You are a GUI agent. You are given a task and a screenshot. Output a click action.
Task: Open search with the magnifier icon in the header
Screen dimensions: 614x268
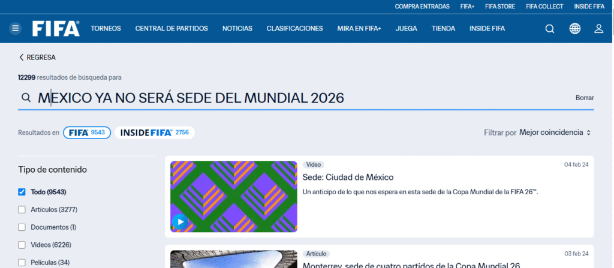tap(550, 28)
